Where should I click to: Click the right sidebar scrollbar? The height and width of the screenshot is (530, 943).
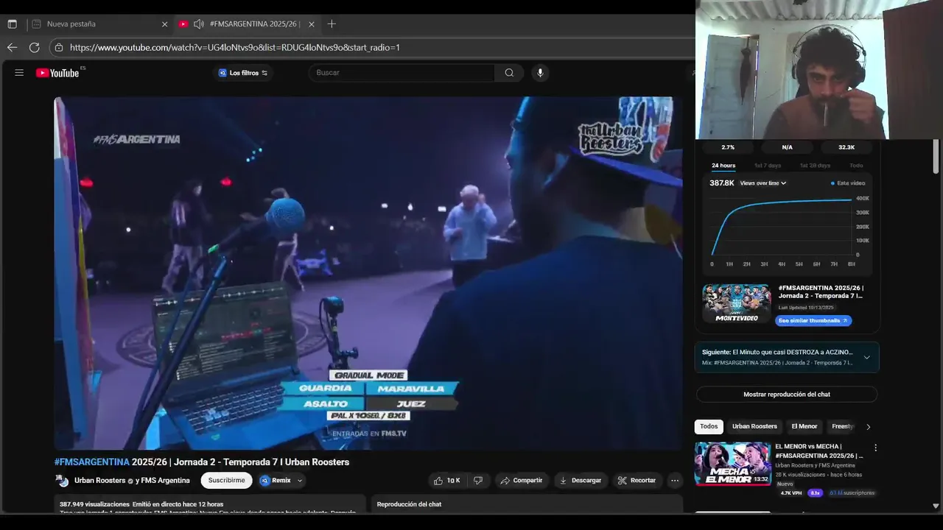(x=936, y=157)
